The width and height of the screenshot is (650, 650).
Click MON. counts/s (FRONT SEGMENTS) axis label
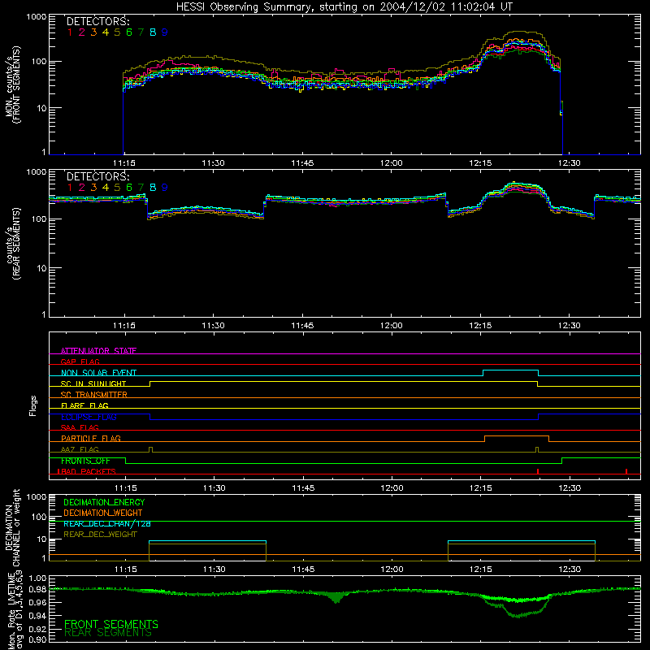12,84
